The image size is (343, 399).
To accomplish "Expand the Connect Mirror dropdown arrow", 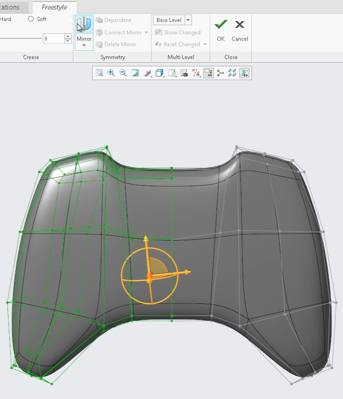I will coord(146,32).
